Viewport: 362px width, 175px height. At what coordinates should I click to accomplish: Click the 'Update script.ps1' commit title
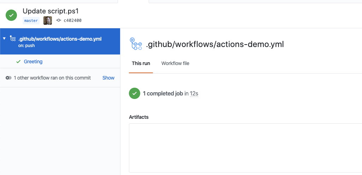point(51,11)
